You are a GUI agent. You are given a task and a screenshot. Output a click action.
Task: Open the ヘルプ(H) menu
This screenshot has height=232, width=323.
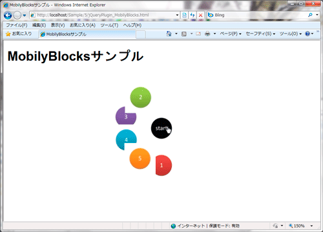coord(132,25)
